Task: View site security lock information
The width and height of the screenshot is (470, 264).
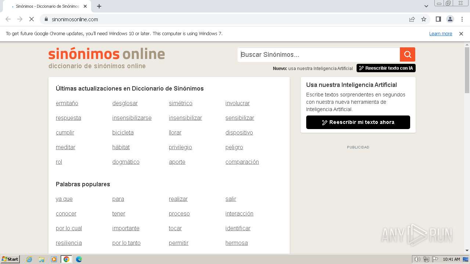Action: 46,19
